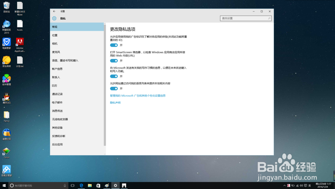Image resolution: width=335 pixels, height=189 pixels.
Task: Select 语音、墨迹书写和键入 category
Action: click(x=77, y=60)
